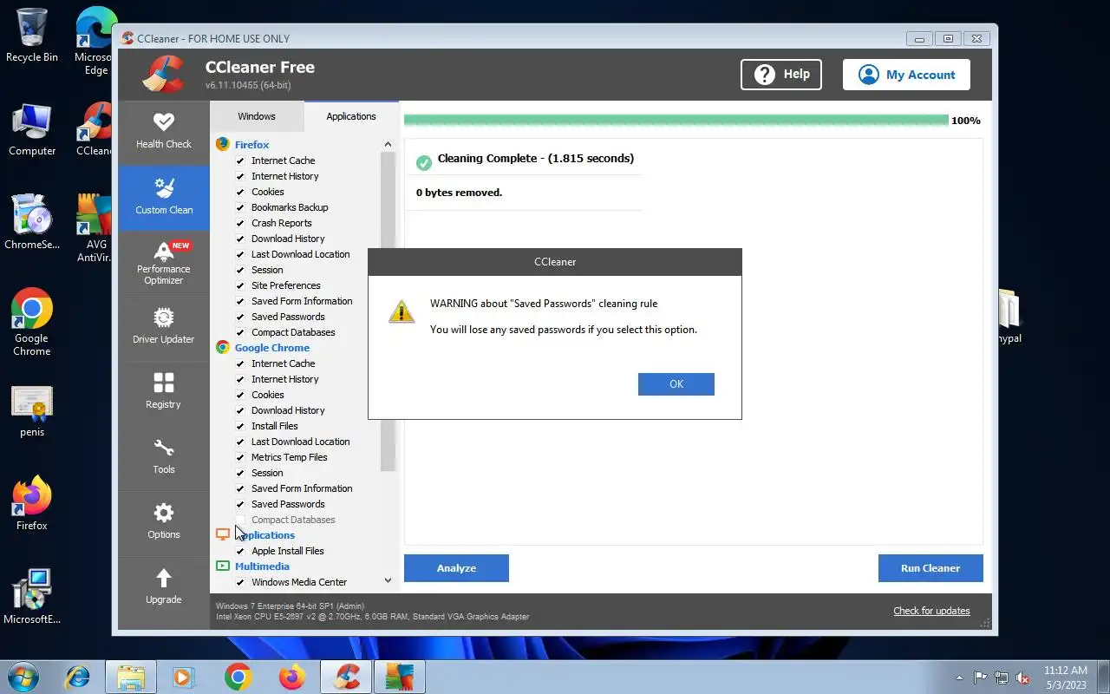Click the Multimedia category icon
Screen dimensions: 1110x694
(223, 566)
